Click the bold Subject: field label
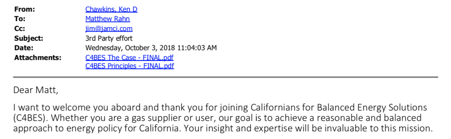Viewport: 451px width, 139px height. (29, 38)
